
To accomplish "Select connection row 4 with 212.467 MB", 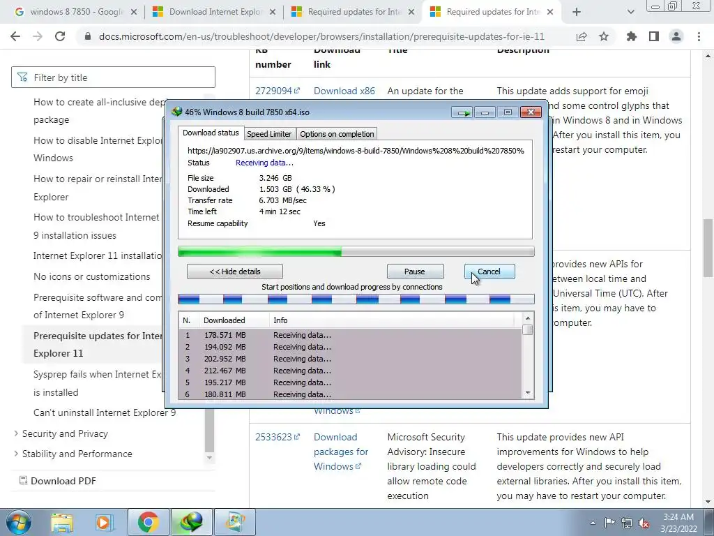I will 350,371.
